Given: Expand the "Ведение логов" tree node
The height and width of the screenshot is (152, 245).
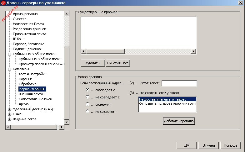Looking at the screenshot, I should 9,119.
